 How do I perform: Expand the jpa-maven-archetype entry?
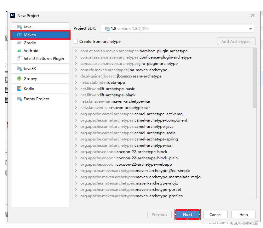[76, 70]
